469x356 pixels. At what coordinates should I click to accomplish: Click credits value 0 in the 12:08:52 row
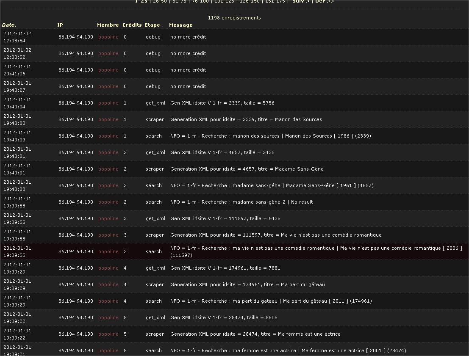point(125,53)
